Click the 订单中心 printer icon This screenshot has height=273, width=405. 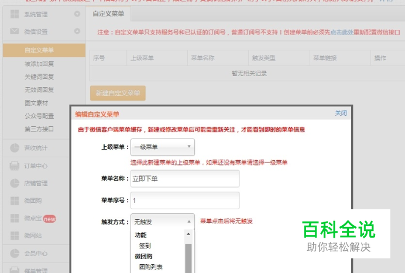[x=15, y=165]
